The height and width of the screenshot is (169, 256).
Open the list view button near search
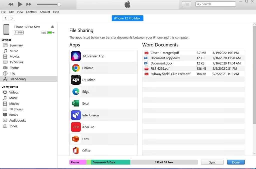coord(186,4)
